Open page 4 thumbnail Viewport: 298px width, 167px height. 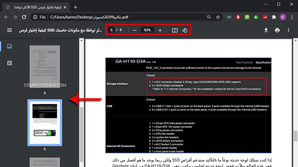(45, 66)
